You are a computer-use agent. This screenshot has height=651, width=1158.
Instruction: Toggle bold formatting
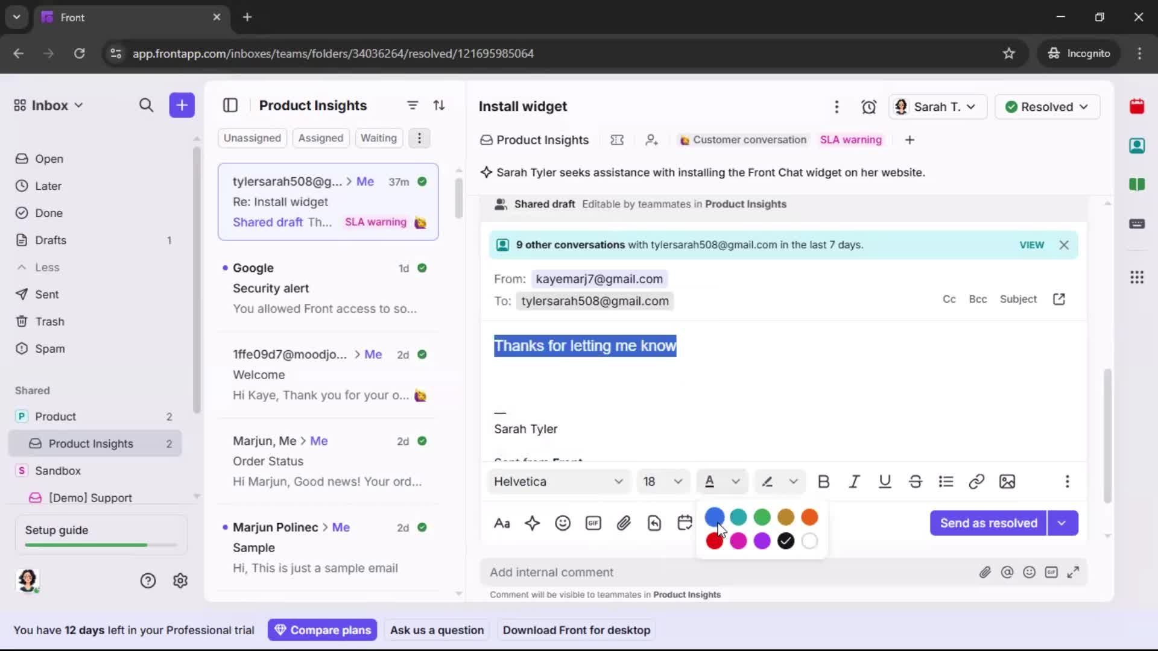click(x=824, y=482)
